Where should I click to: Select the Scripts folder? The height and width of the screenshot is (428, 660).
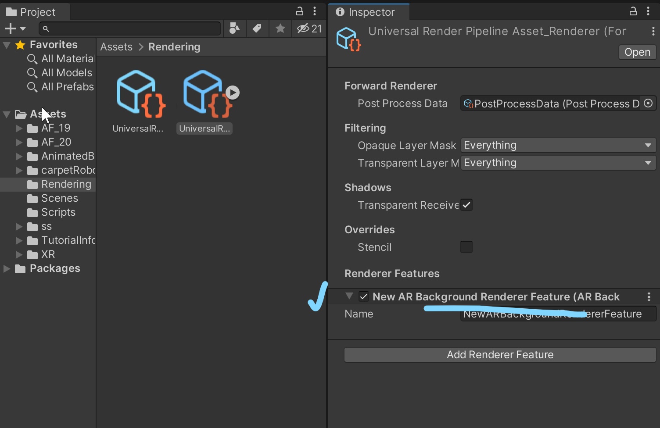pyautogui.click(x=51, y=212)
